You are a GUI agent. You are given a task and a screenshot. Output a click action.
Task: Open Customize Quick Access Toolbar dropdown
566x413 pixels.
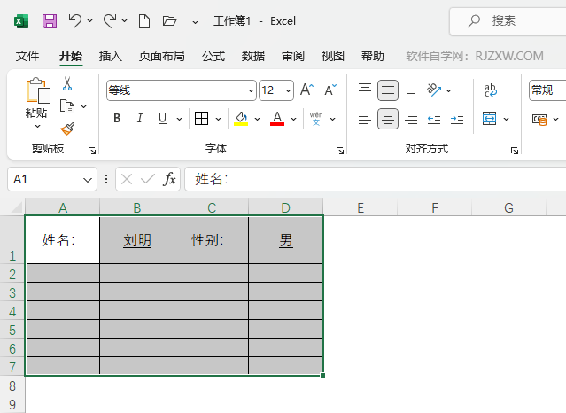195,21
